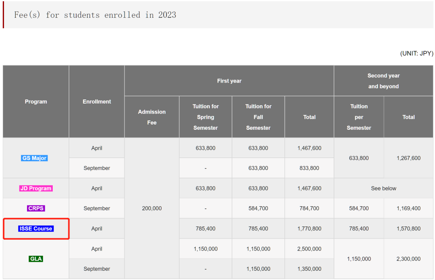Select the Admission Fee header cell
This screenshot has height=280, width=435.
pos(152,117)
